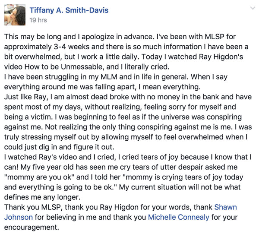This screenshot has width=259, height=237.
Task: Open the 19 hrs timestamp permalink
Action: pyautogui.click(x=38, y=20)
